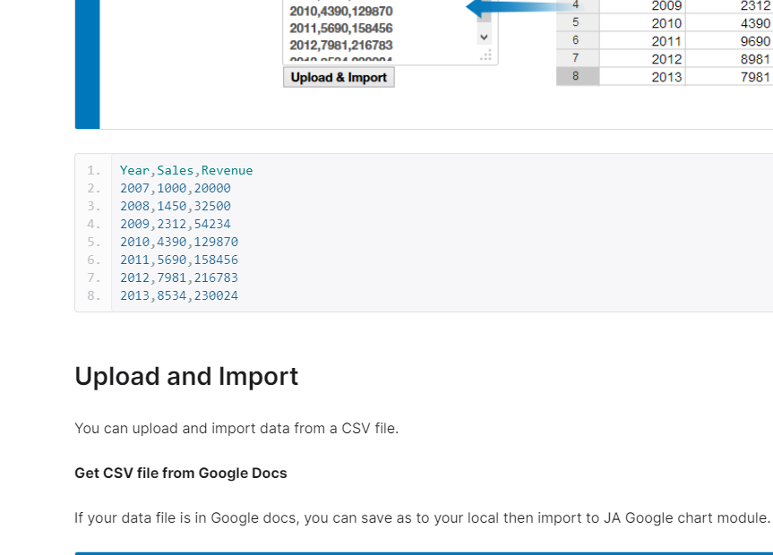This screenshot has width=773, height=555.
Task: Click "Get CSV file from Google Docs" subheading
Action: coord(181,473)
